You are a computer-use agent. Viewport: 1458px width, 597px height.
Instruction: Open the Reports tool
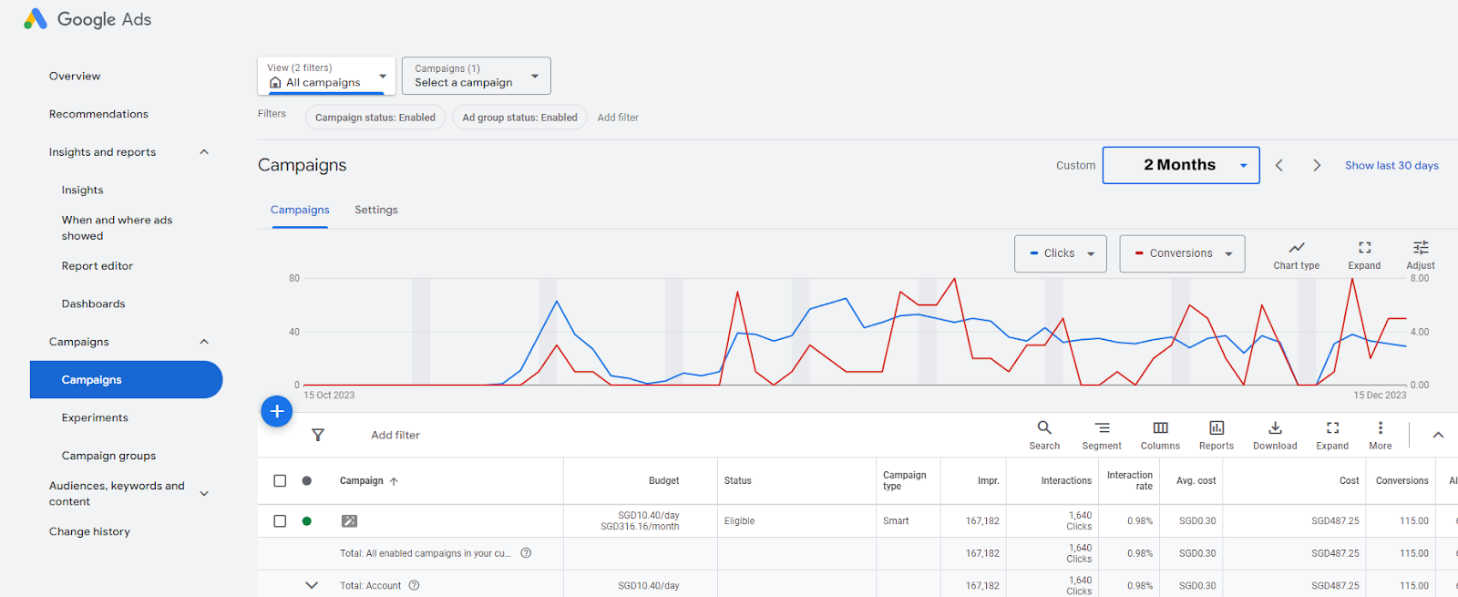click(x=1217, y=435)
